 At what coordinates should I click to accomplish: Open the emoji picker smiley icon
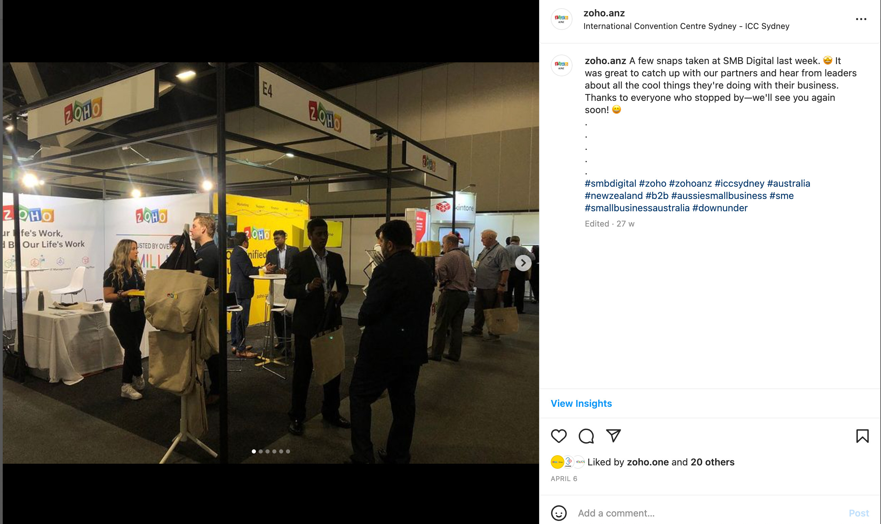click(x=559, y=513)
